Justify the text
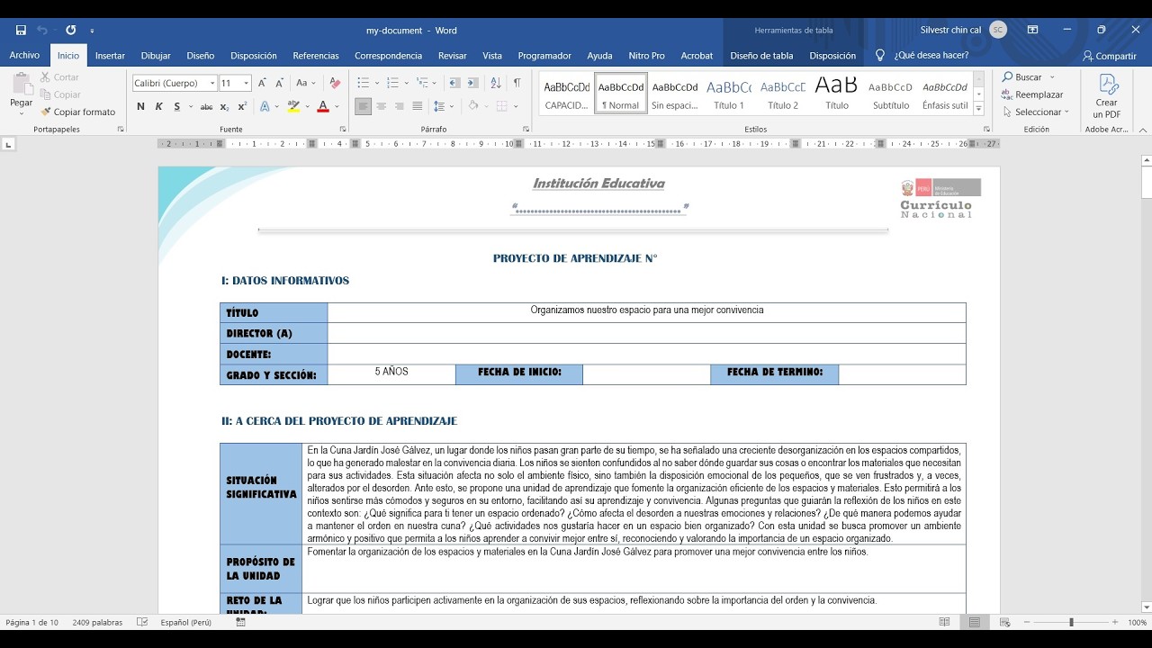The image size is (1152, 648). tap(417, 106)
